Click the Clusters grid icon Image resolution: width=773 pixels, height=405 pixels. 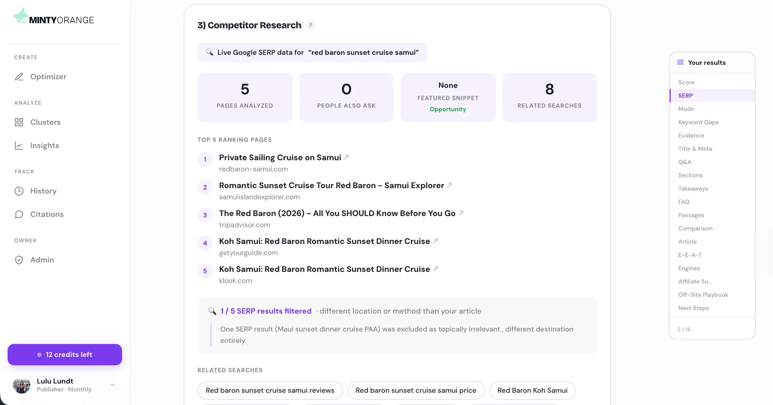[x=19, y=122]
